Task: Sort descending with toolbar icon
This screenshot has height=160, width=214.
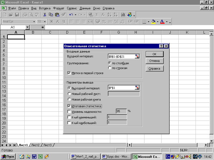Action: (116, 15)
